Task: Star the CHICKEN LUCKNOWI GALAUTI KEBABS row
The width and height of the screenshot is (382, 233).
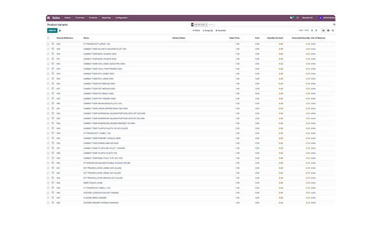Action: tap(52, 193)
